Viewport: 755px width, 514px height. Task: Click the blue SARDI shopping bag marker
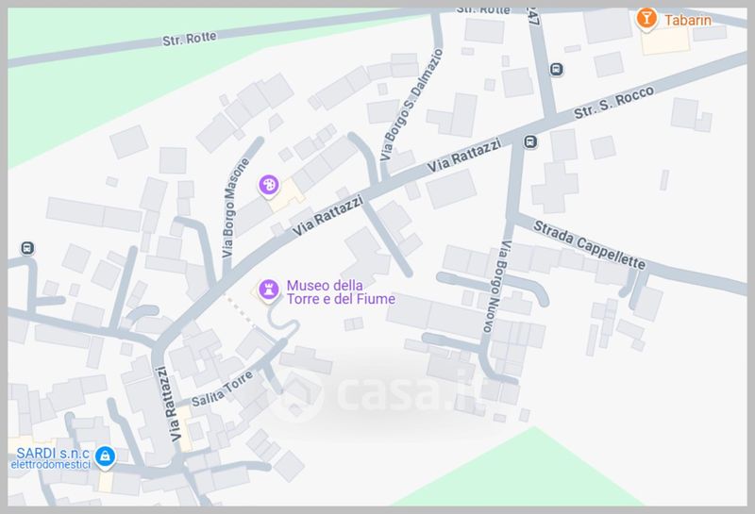pyautogui.click(x=105, y=456)
